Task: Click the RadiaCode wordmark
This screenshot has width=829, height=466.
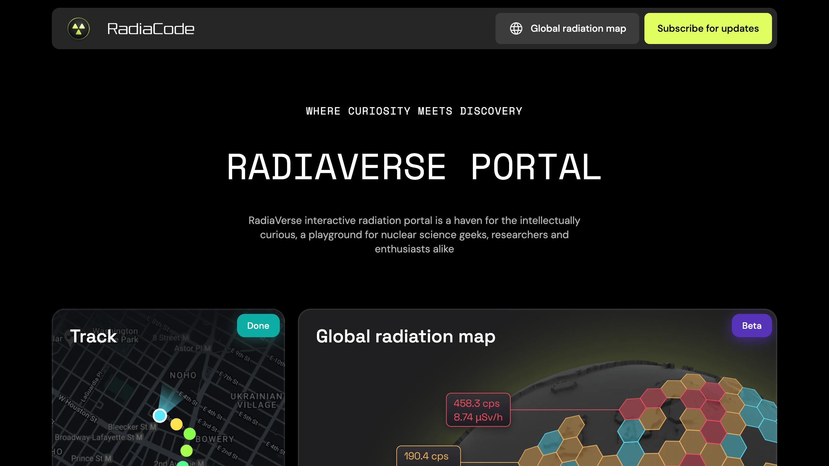Action: 151,28
